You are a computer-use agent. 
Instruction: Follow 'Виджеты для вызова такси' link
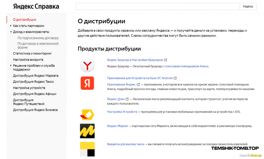[126, 144]
